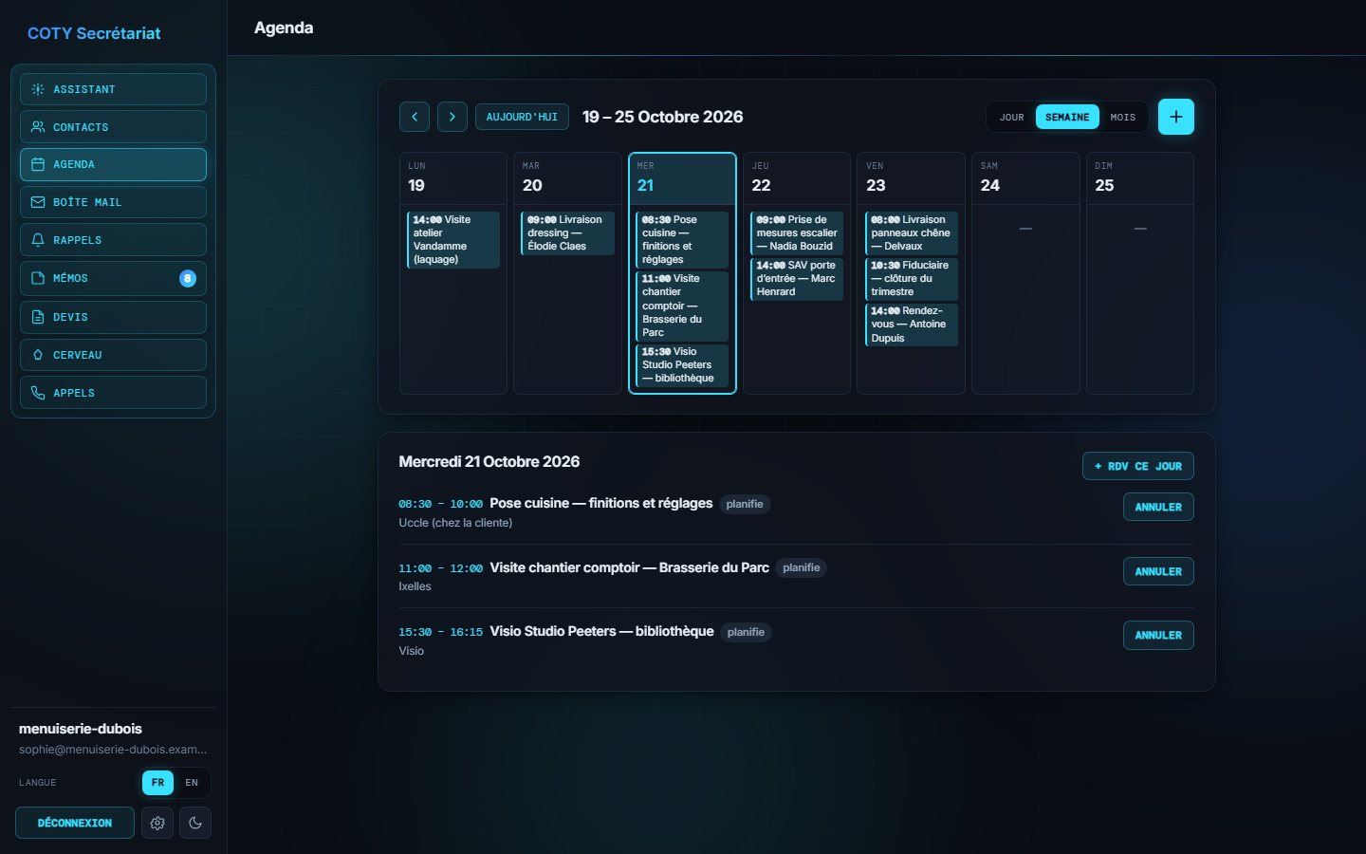This screenshot has height=854, width=1366.
Task: Cancel the Pose cuisine appointment
Action: coord(1158,507)
